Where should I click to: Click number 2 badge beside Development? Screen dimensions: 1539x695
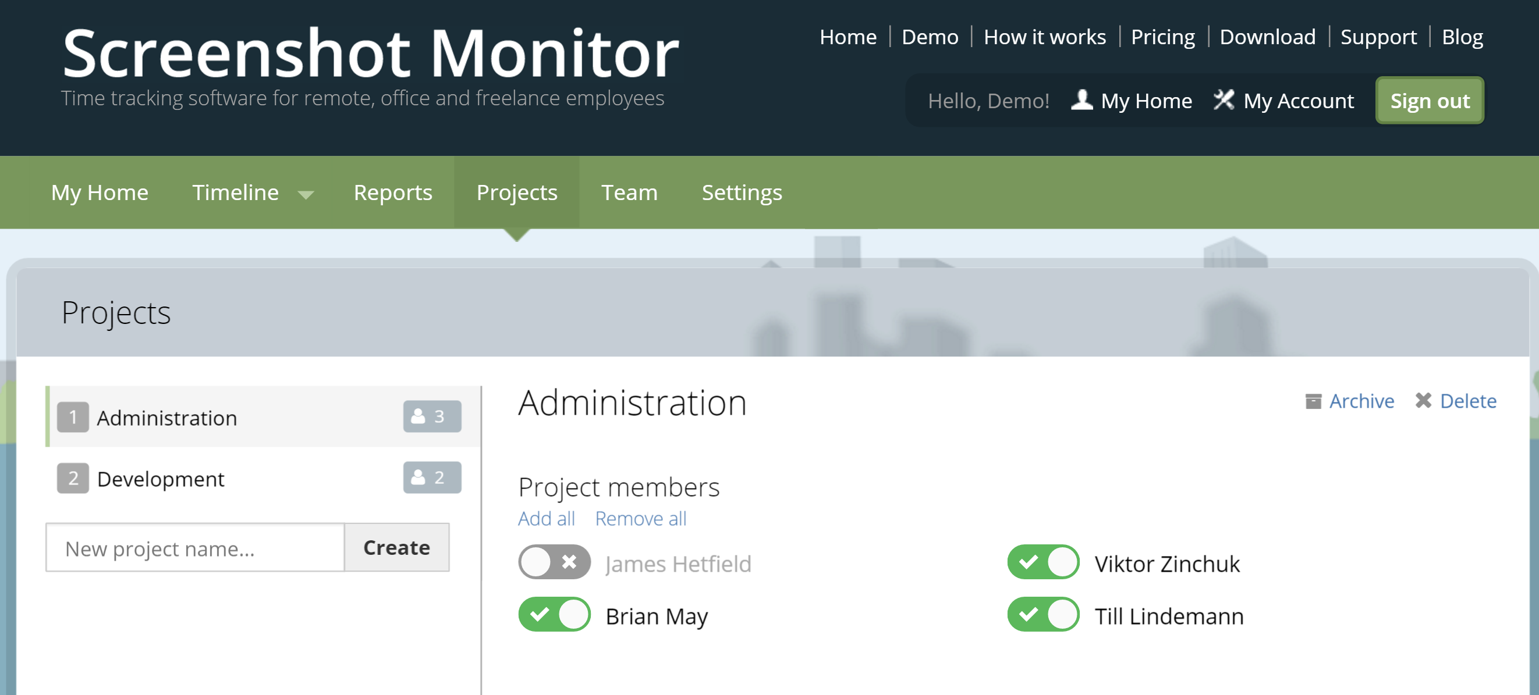tap(72, 478)
